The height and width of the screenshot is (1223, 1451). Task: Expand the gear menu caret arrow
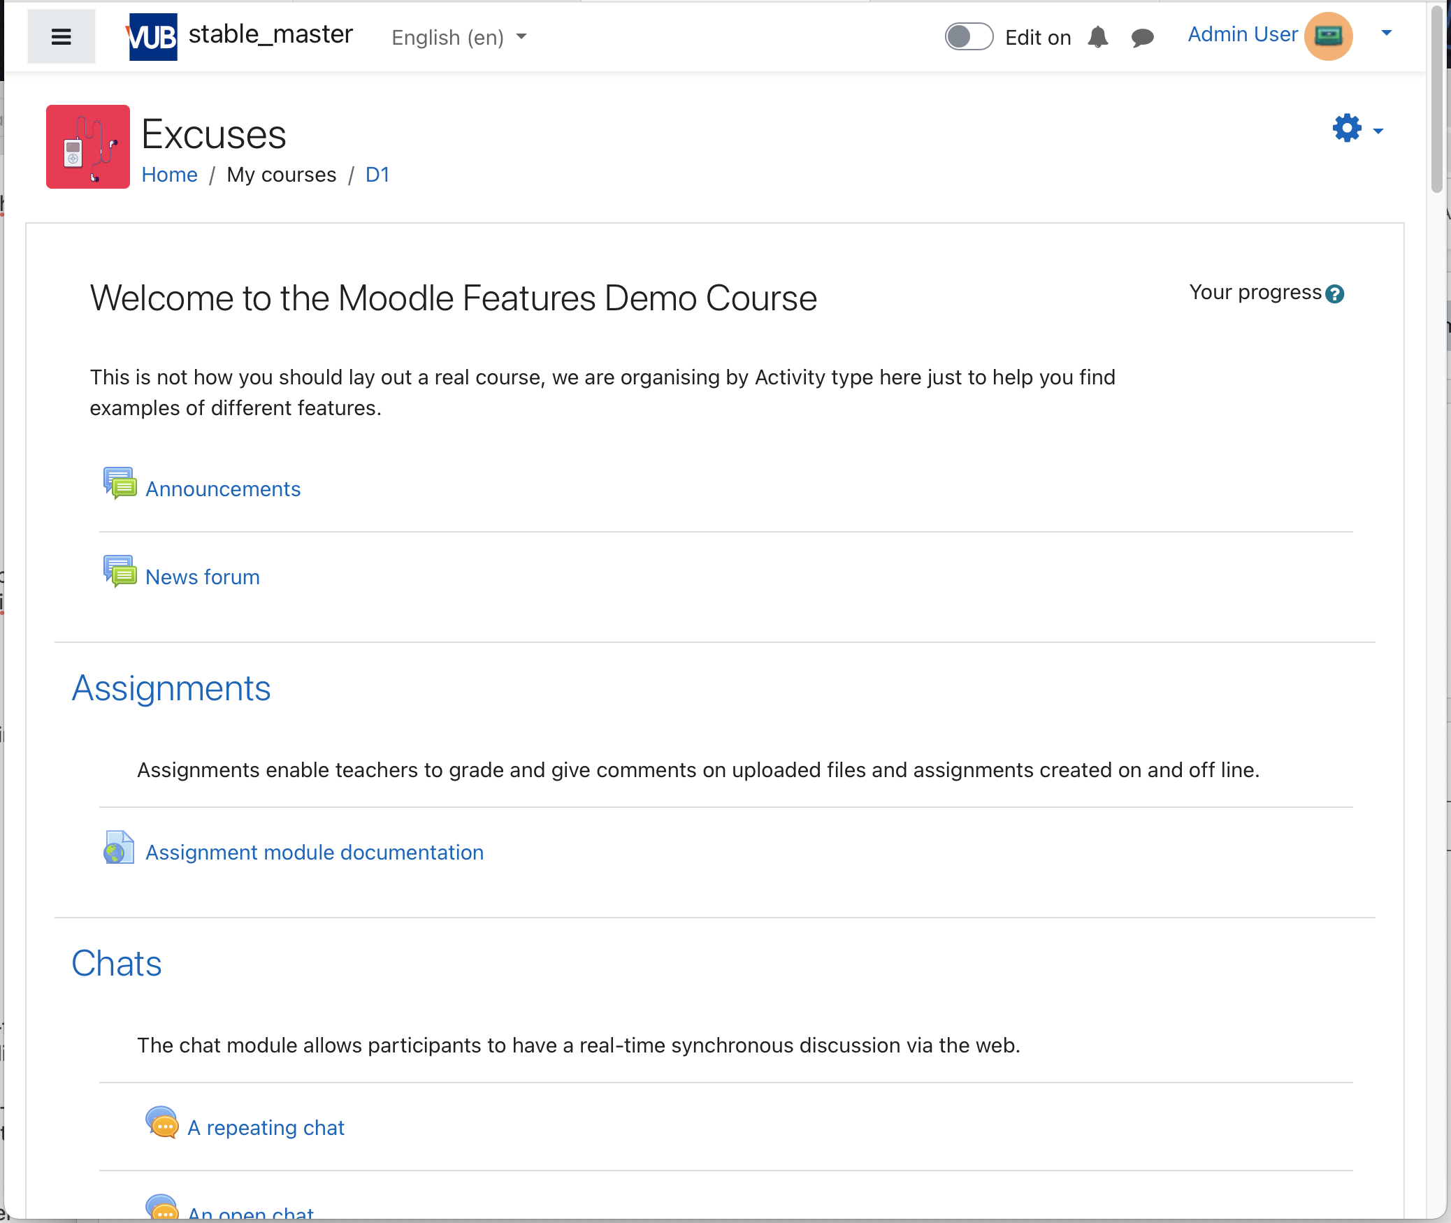(1378, 131)
